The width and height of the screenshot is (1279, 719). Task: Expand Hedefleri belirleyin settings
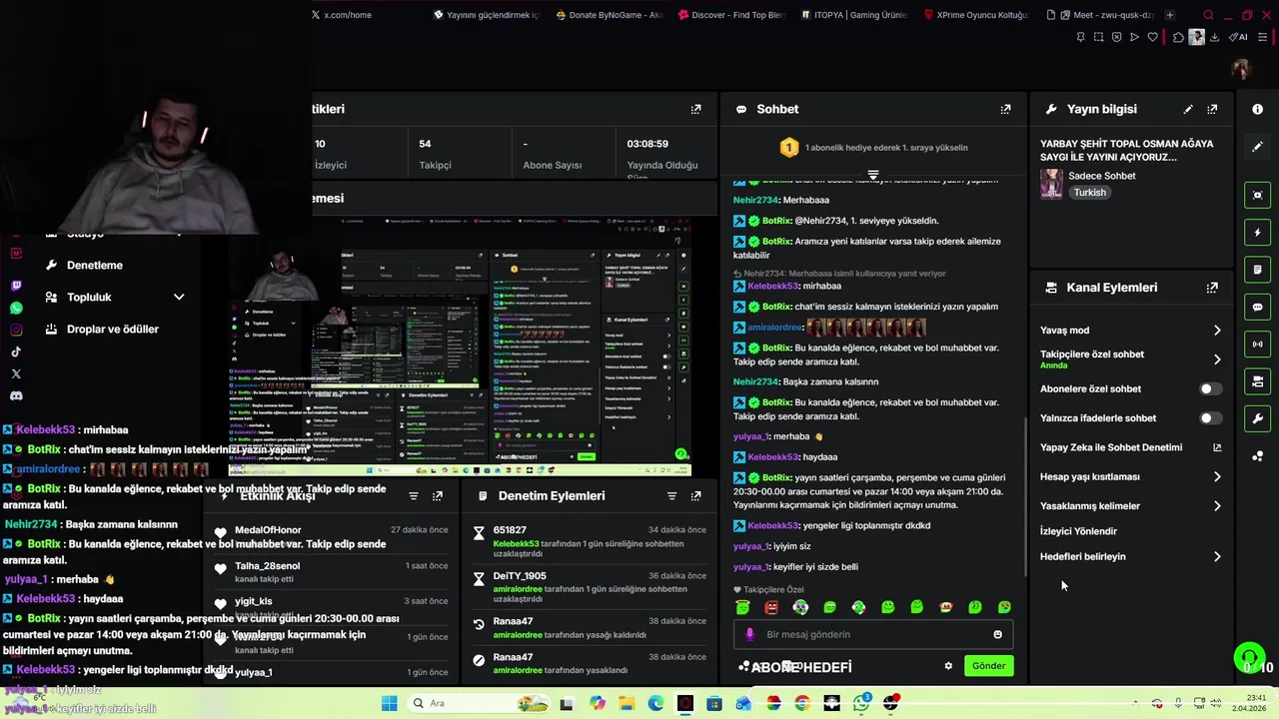pos(1216,557)
